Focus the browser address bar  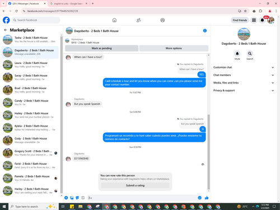pos(130,11)
